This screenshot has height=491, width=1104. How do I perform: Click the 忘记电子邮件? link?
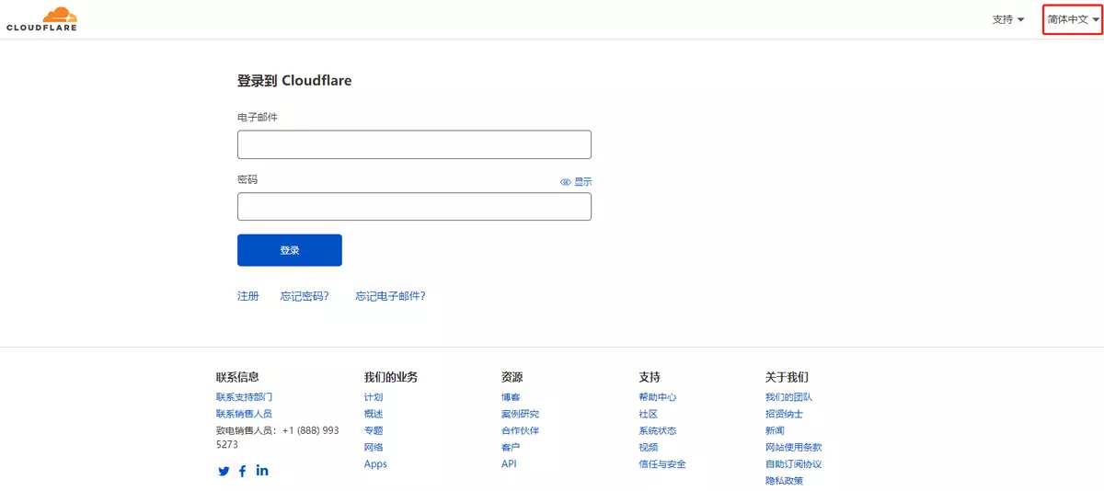[390, 296]
